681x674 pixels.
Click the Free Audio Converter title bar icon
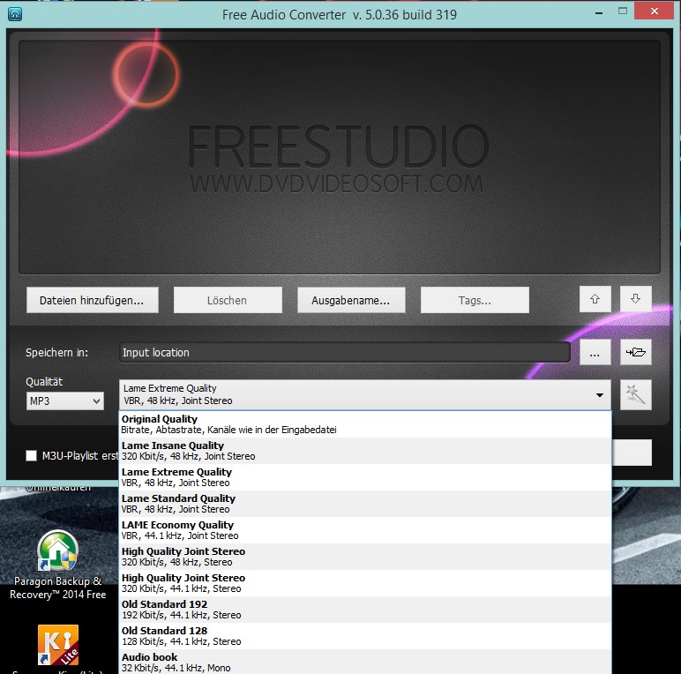tap(15, 14)
